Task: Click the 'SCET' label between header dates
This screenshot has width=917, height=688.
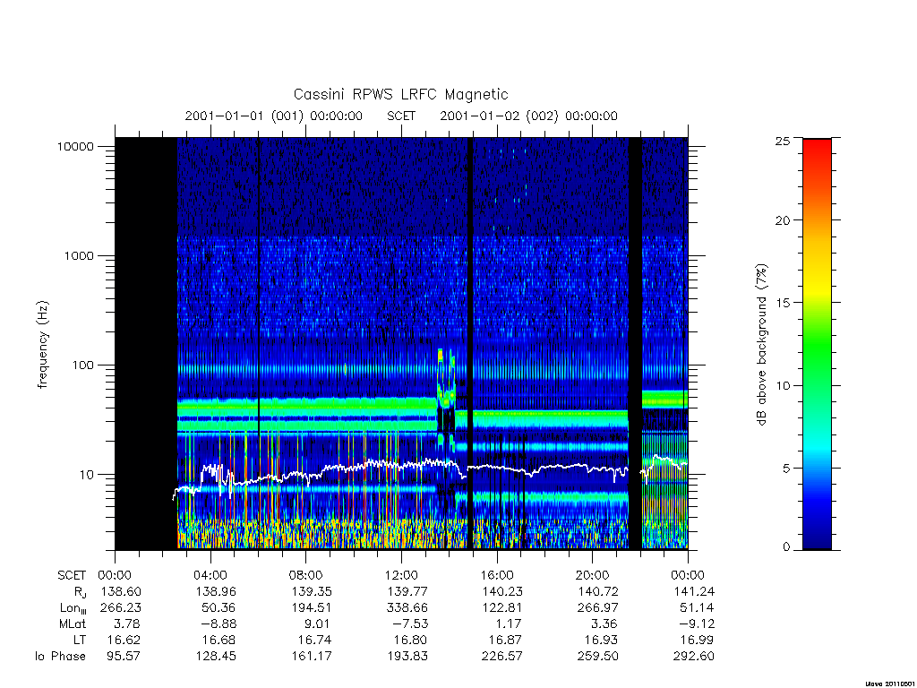Action: click(x=401, y=116)
